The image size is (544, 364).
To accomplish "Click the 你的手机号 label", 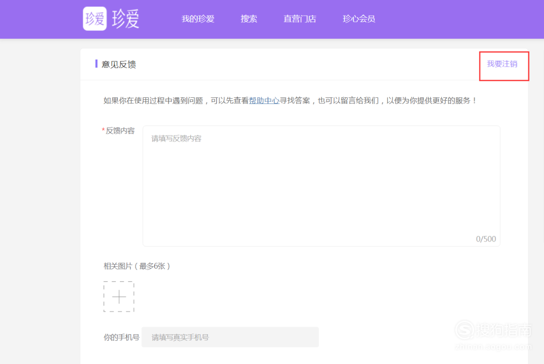I will coord(121,337).
